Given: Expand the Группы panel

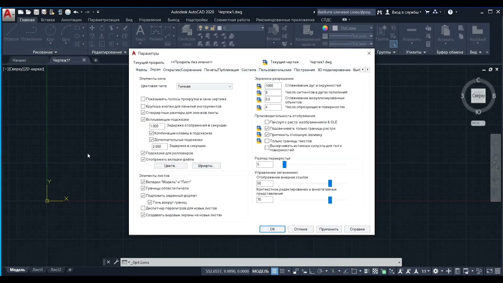Looking at the screenshot, I should (x=386, y=52).
